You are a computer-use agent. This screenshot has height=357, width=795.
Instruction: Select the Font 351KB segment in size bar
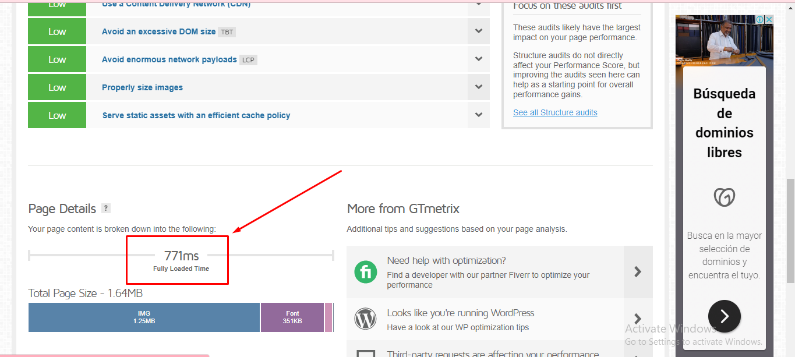pos(292,317)
